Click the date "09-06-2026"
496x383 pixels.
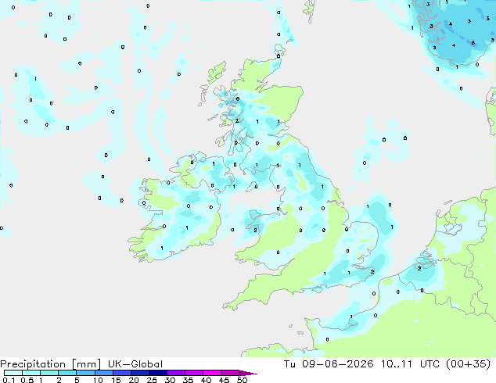tap(337, 364)
